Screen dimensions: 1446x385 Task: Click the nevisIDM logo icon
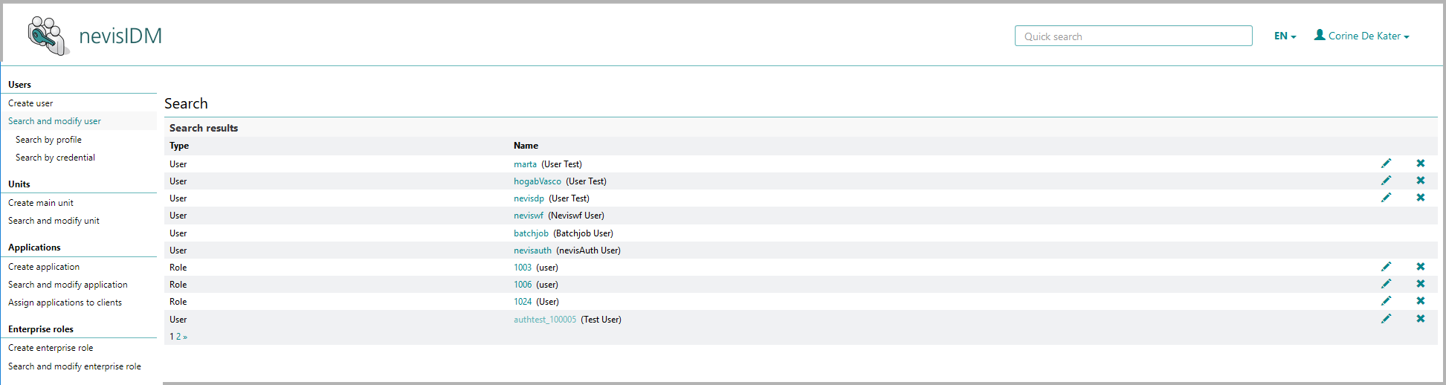pos(48,36)
